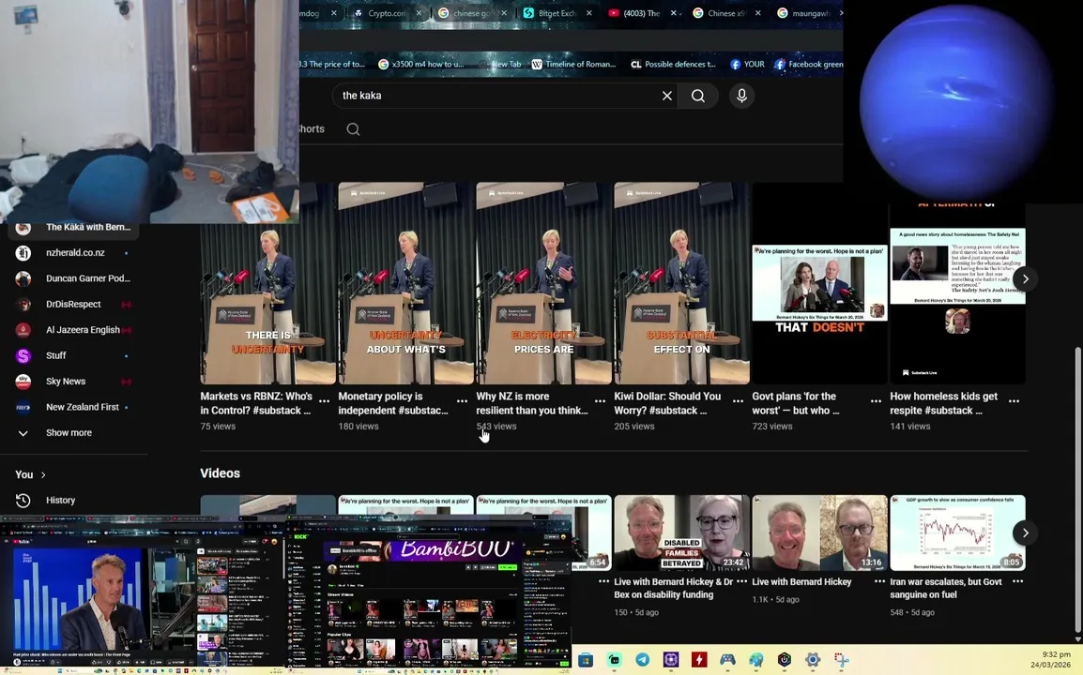
Task: Launch the red lightning bolt taskbar app
Action: click(x=699, y=660)
